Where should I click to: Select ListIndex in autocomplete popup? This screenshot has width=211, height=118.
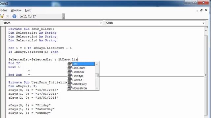pyautogui.click(x=78, y=72)
